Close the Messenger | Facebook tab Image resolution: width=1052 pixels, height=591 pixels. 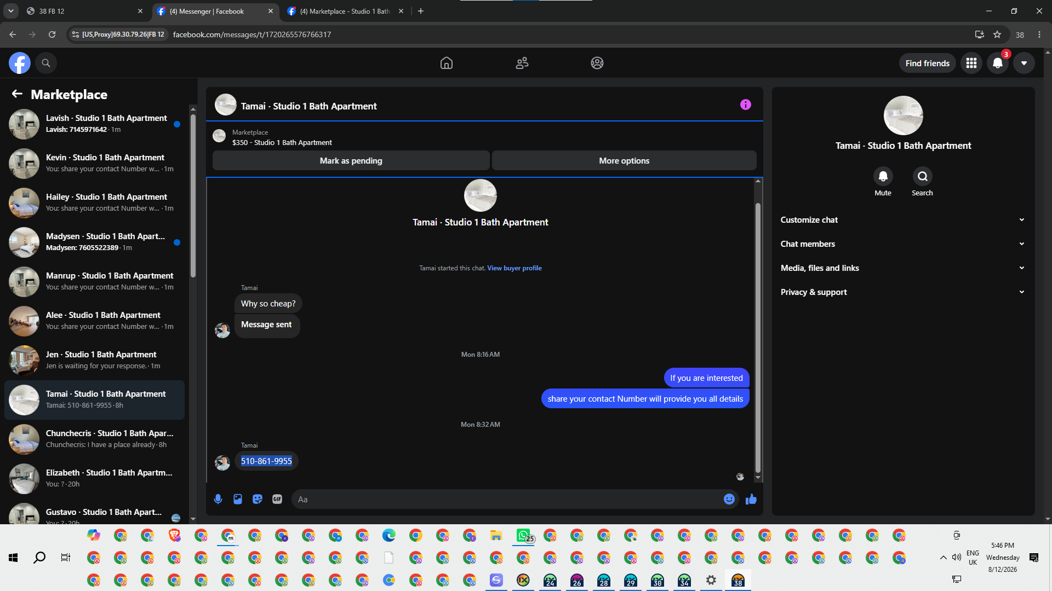point(271,11)
